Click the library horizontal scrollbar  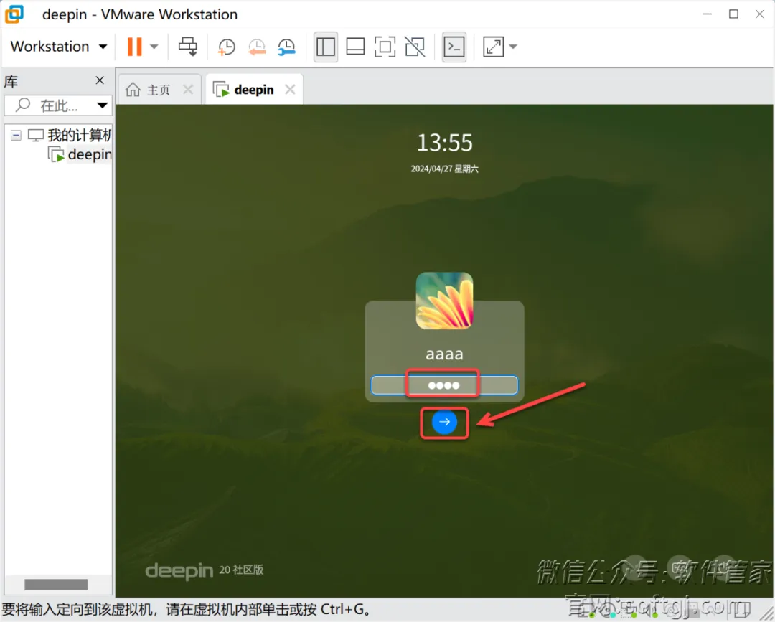click(x=56, y=585)
